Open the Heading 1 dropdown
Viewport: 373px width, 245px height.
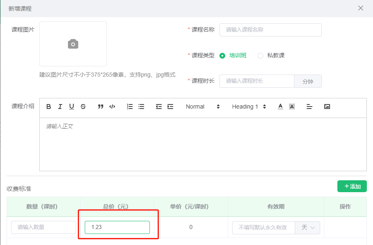click(x=249, y=107)
